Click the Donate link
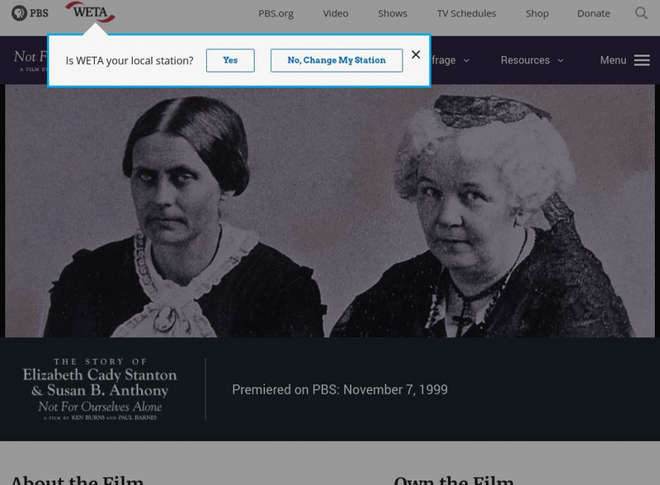660x485 pixels. click(x=593, y=13)
